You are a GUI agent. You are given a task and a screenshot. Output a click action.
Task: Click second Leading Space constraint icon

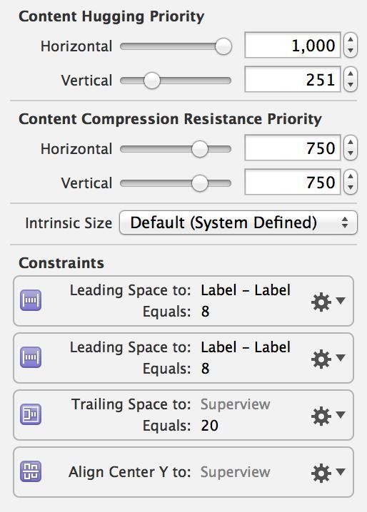tap(31, 357)
